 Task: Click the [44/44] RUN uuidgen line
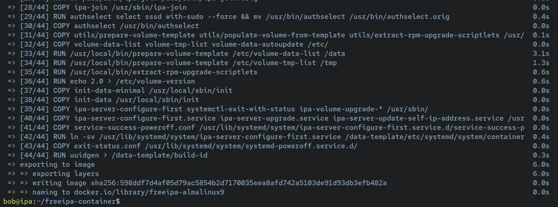coord(114,155)
